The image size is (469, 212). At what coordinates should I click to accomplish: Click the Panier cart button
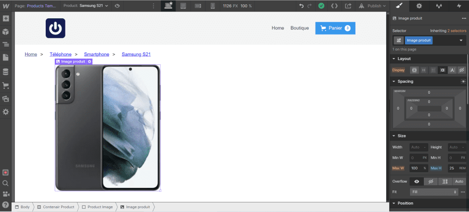pos(335,28)
